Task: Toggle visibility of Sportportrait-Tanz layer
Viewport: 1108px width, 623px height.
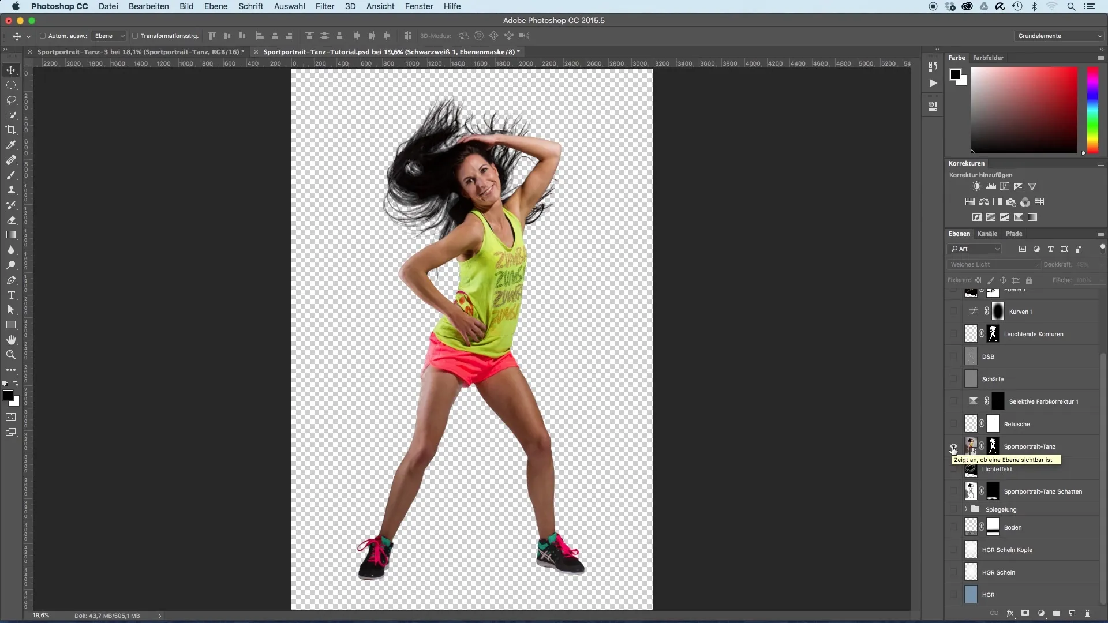Action: click(953, 446)
